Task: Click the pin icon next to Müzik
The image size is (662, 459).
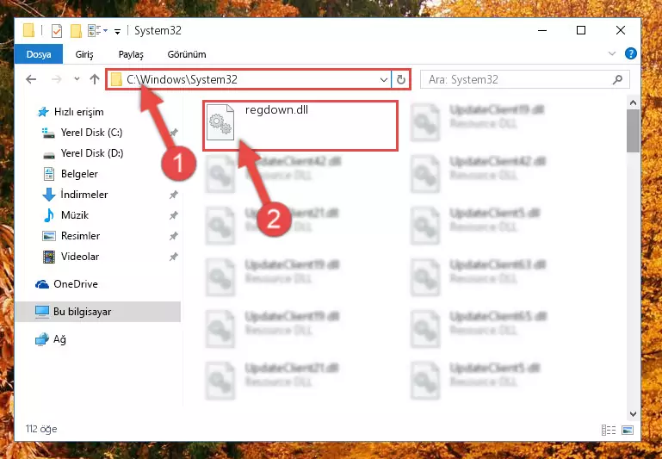Action: 174,215
